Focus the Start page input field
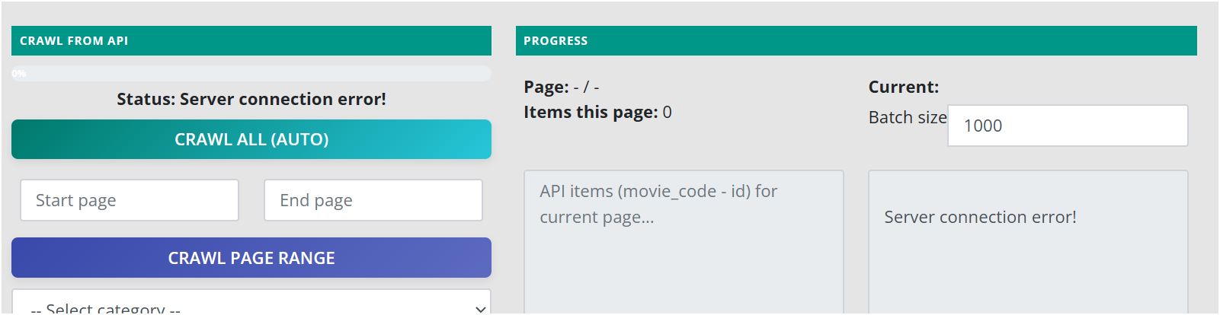Viewport: 1220px width, 315px height. [130, 200]
